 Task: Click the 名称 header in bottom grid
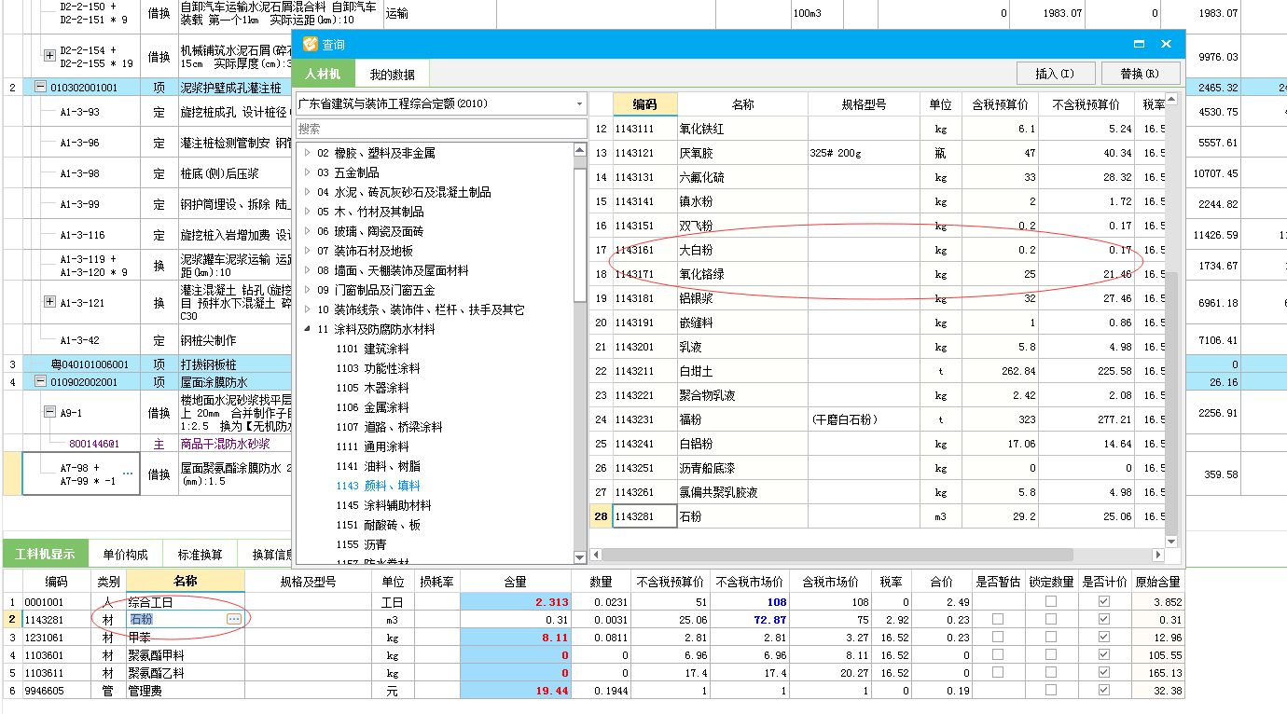[x=185, y=581]
